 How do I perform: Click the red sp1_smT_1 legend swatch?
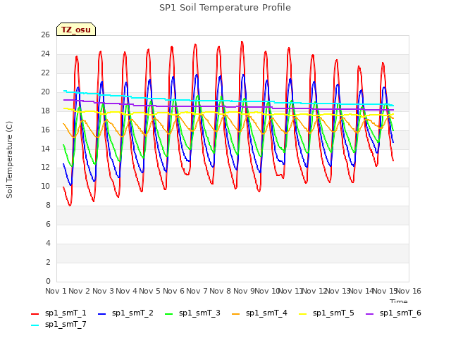35,314
